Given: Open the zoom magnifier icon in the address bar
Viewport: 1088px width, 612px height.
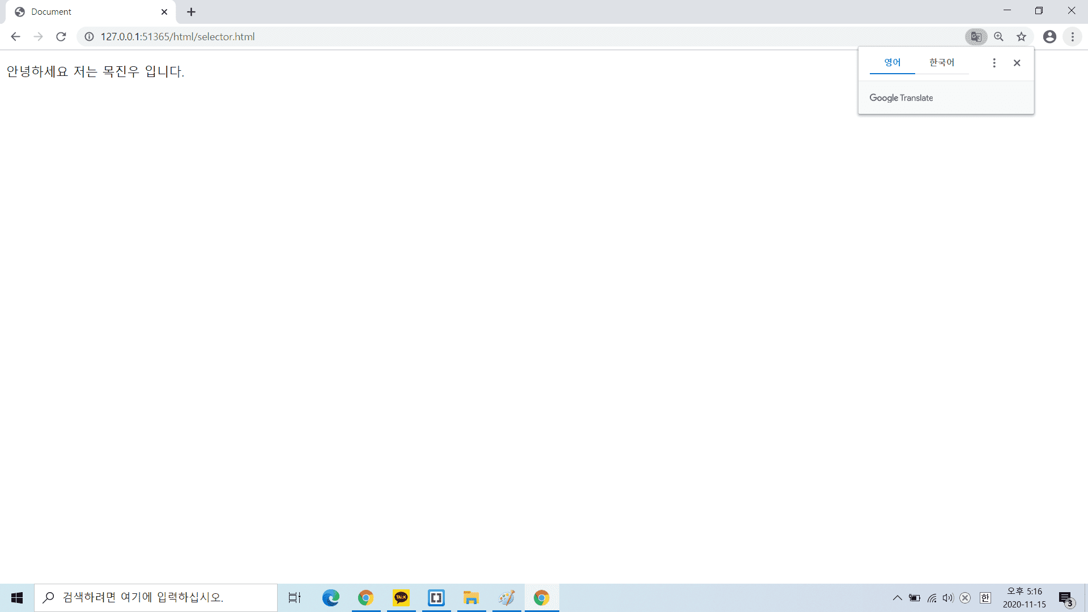Looking at the screenshot, I should pos(998,37).
